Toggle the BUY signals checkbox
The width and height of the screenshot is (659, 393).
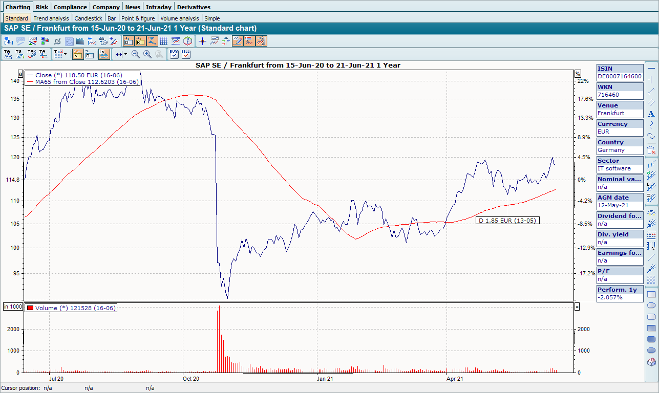point(174,54)
